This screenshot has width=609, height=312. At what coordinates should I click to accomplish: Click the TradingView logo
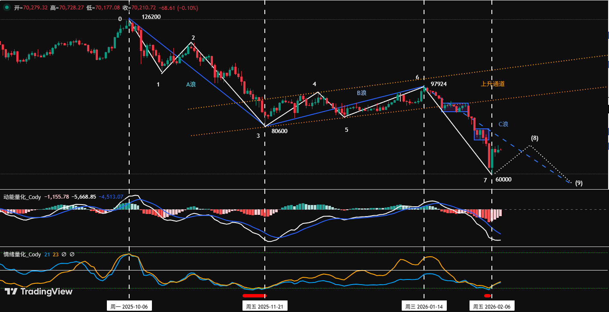39,291
